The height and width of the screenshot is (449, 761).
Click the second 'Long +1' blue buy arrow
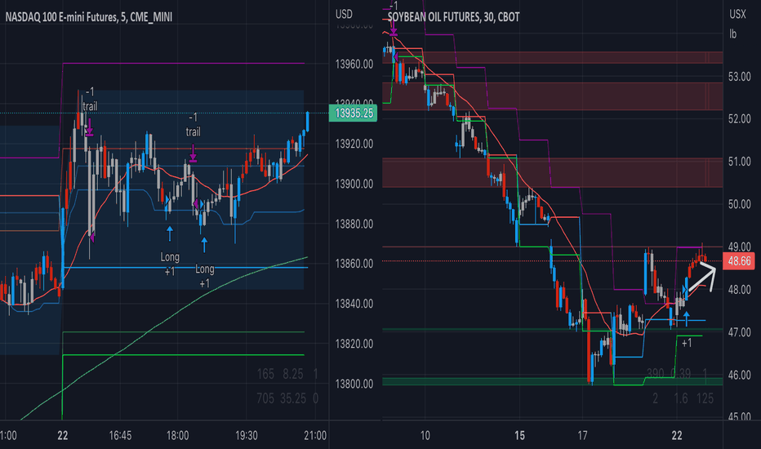click(204, 245)
